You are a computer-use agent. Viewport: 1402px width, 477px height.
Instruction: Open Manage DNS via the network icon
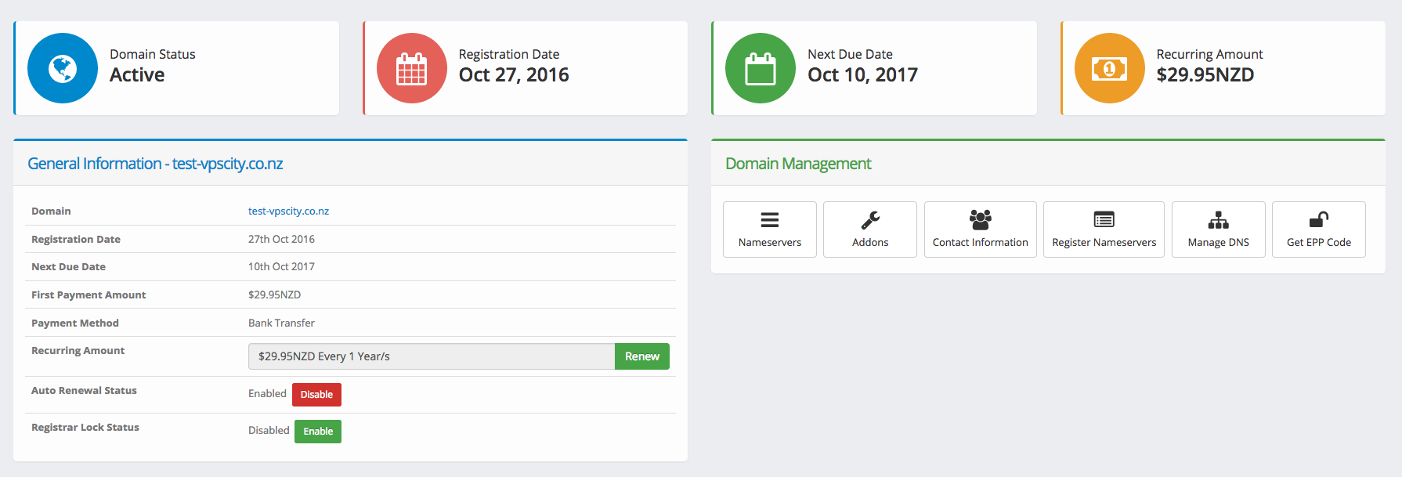click(x=1218, y=220)
